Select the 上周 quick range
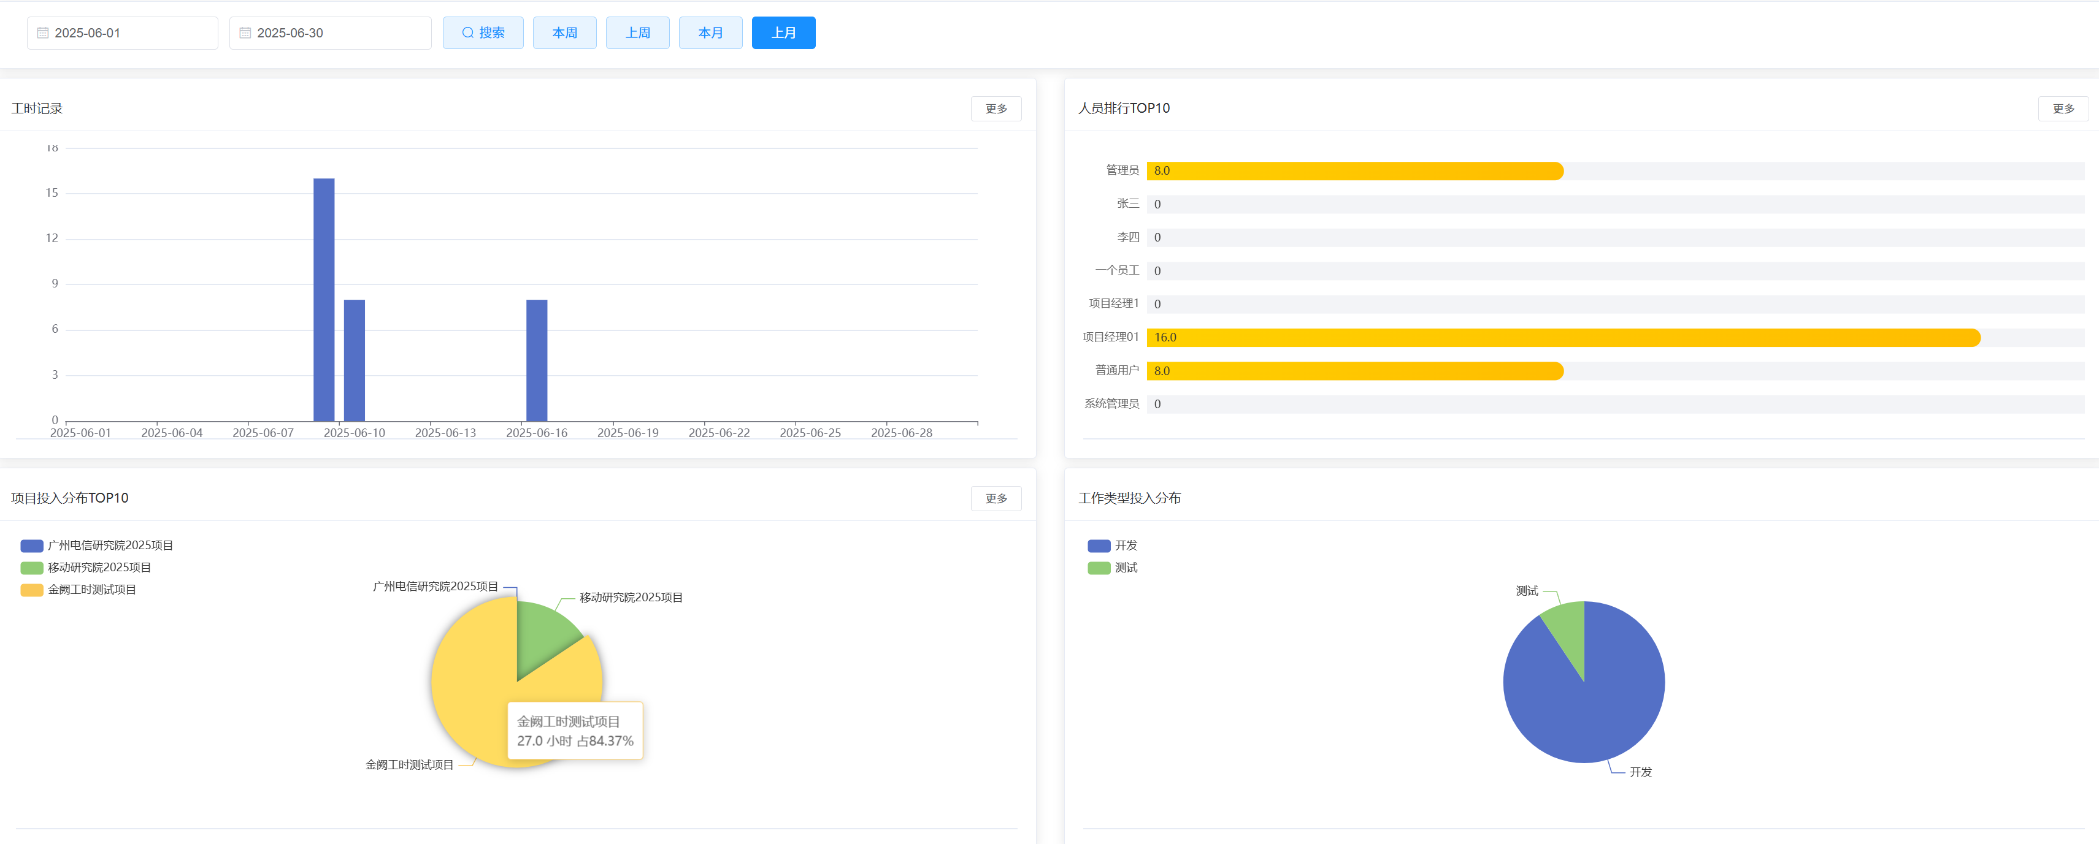The height and width of the screenshot is (844, 2099). tap(637, 33)
